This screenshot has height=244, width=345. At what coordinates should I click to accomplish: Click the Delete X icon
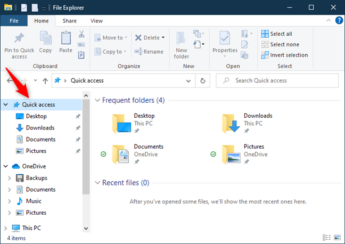[138, 38]
